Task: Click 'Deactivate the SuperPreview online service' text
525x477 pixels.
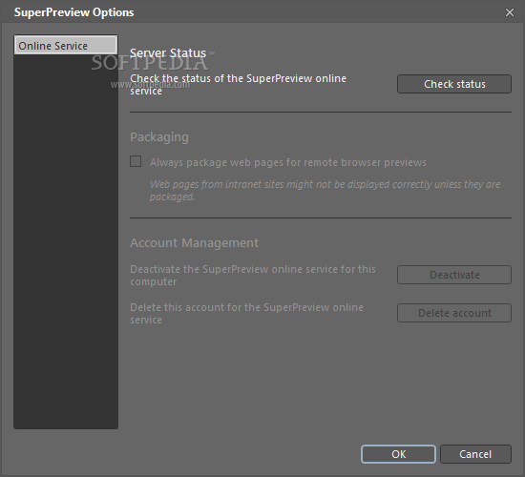Action: pos(253,276)
